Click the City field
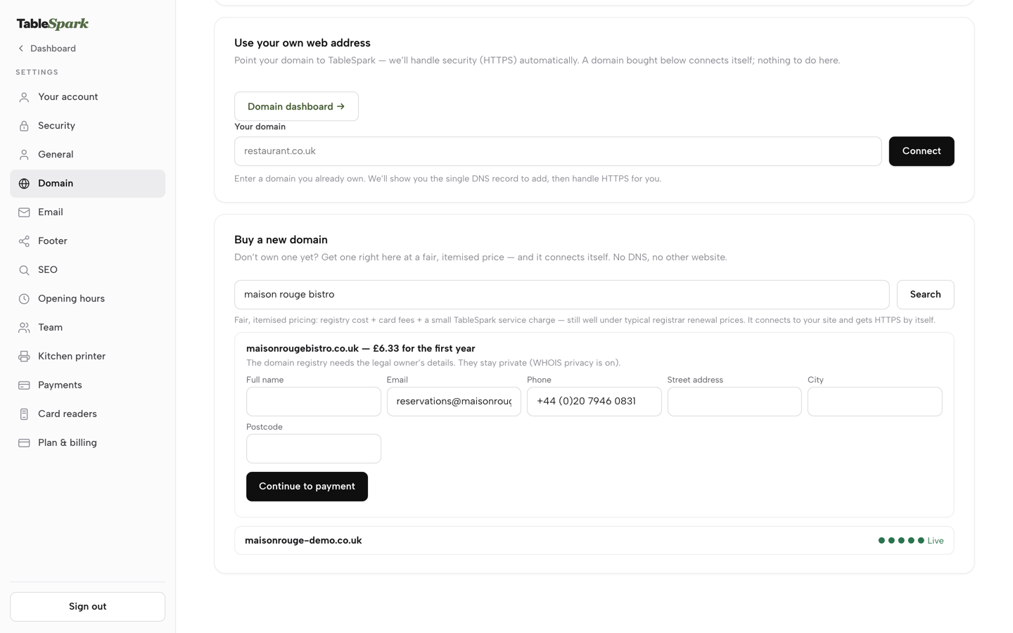 tap(875, 402)
